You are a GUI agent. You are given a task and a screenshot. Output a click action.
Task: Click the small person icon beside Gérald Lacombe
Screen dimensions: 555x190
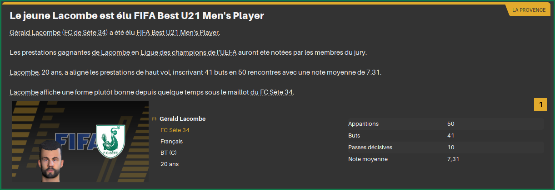[155, 119]
